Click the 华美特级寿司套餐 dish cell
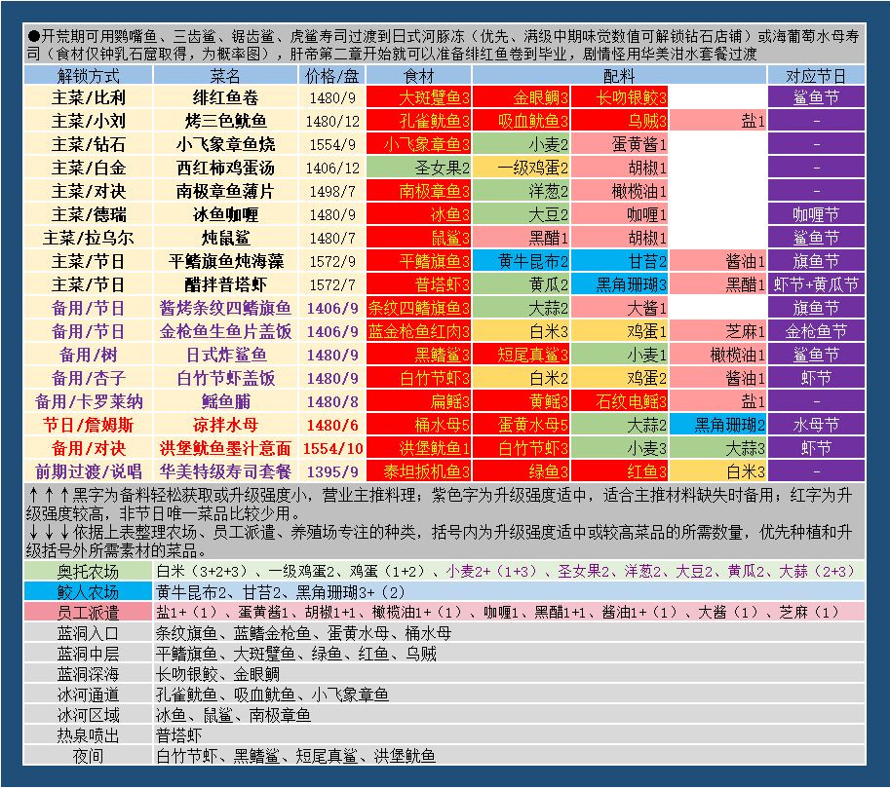Image resolution: width=890 pixels, height=789 pixels. (x=225, y=471)
